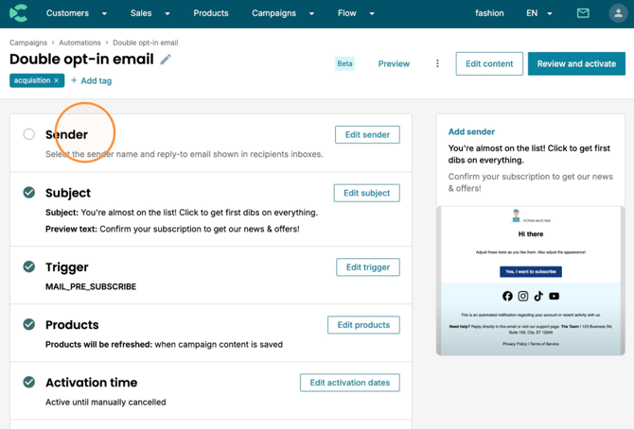Click the Facebook icon in email preview

(507, 296)
